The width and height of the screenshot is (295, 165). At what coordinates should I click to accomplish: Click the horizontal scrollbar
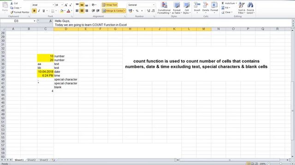(230, 160)
